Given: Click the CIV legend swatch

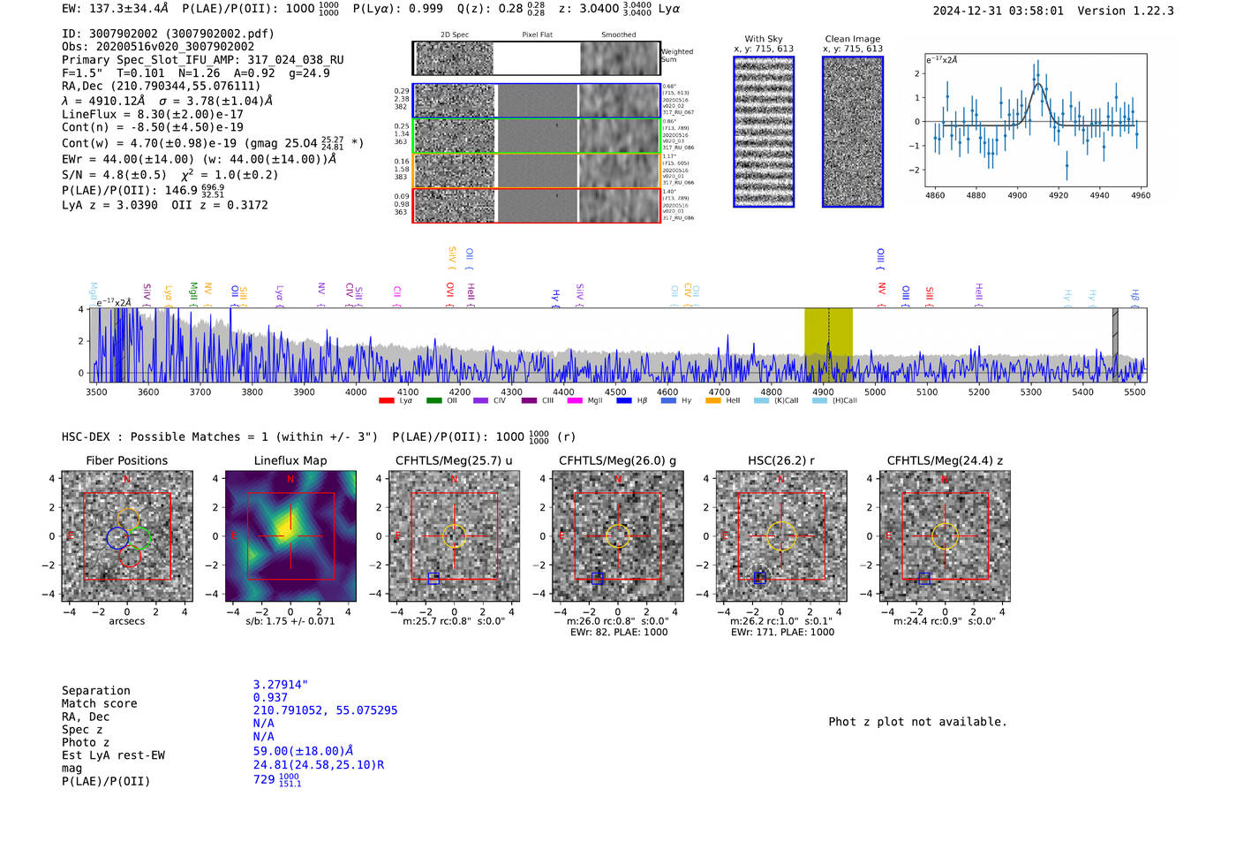Looking at the screenshot, I should click(x=481, y=401).
